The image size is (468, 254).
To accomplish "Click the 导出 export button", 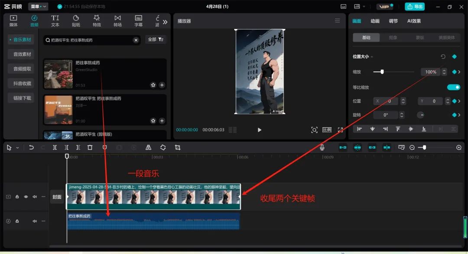I will point(415,6).
